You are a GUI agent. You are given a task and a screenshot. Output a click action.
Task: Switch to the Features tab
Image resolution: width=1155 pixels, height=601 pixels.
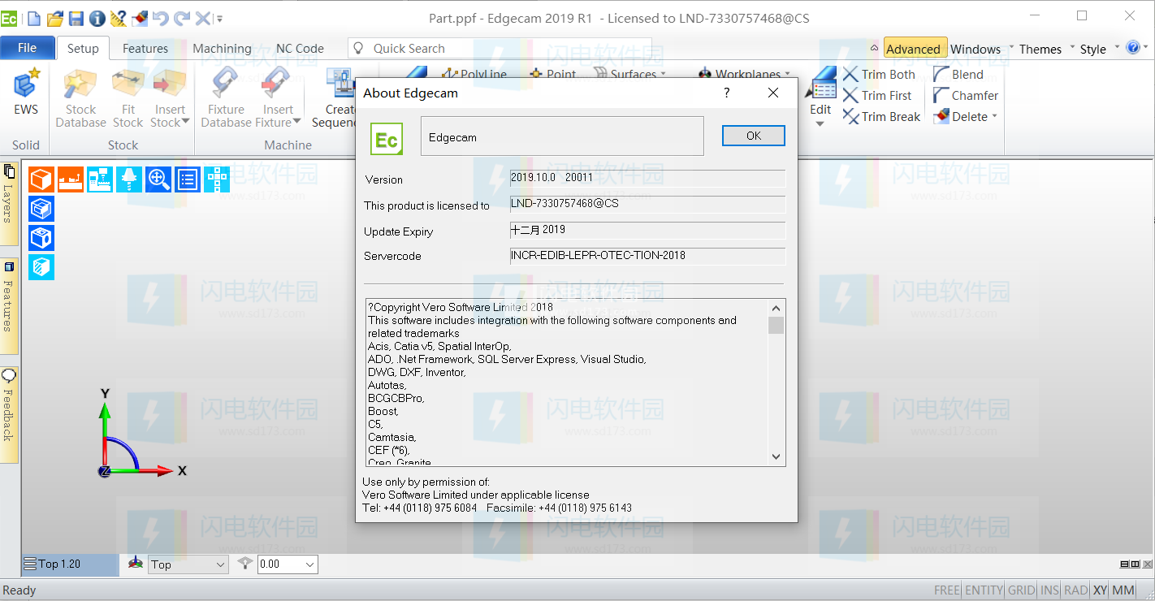pyautogui.click(x=145, y=49)
